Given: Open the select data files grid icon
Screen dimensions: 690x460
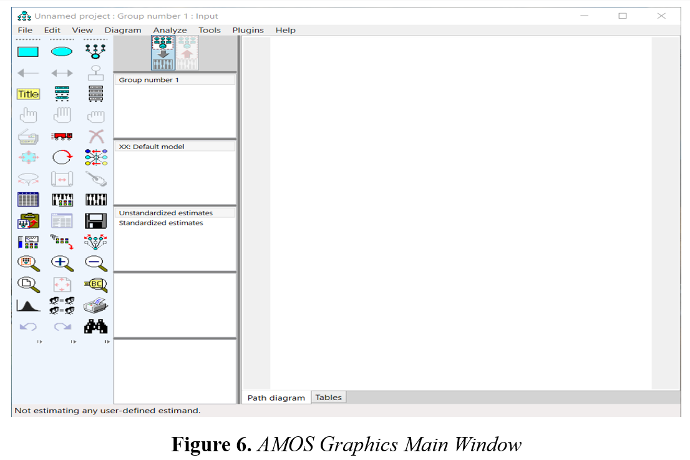Looking at the screenshot, I should [27, 200].
